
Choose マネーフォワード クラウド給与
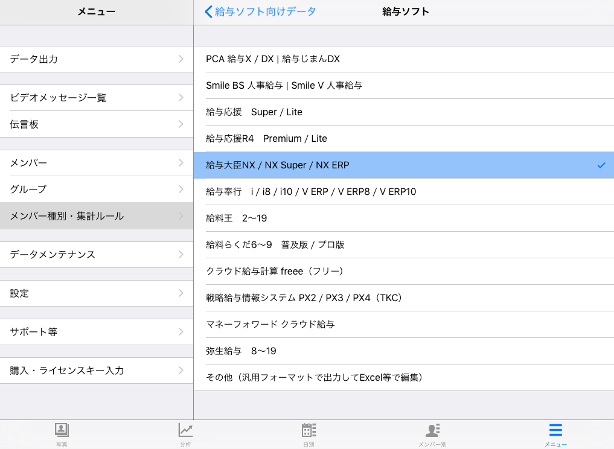coord(270,325)
